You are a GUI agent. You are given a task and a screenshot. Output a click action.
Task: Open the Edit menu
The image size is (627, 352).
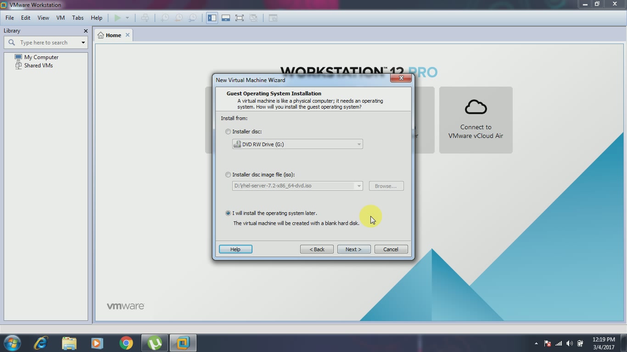[x=26, y=18]
